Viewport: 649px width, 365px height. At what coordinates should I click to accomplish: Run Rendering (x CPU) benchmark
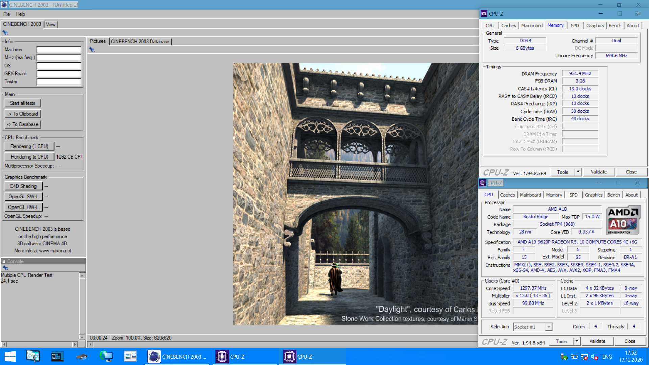(x=29, y=157)
